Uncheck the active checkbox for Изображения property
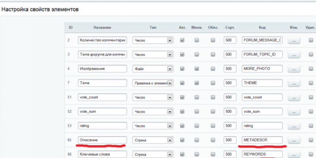The height and width of the screenshot is (158, 316). 182,69
